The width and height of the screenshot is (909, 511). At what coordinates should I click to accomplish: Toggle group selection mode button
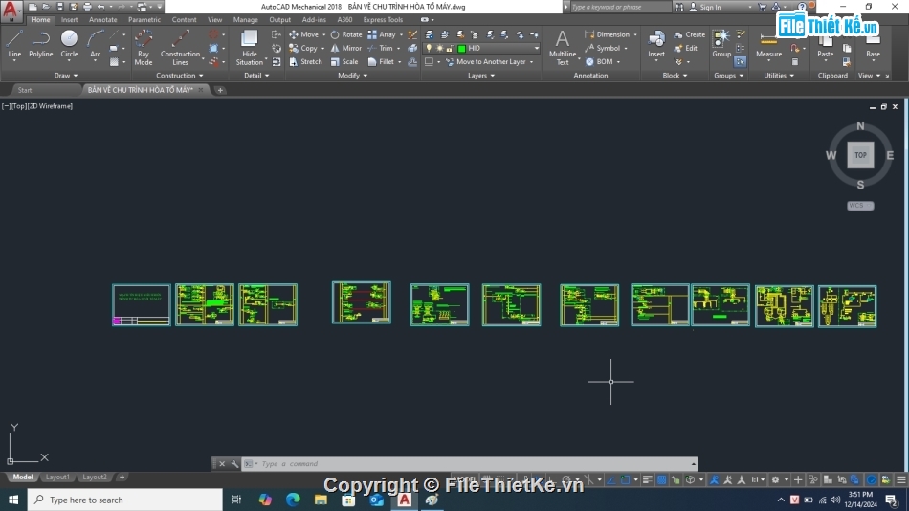tap(741, 61)
